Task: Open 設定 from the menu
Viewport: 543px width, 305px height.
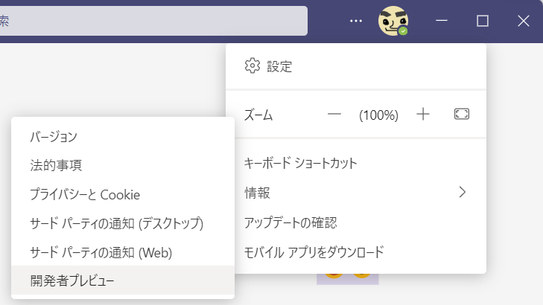Action: coord(356,66)
